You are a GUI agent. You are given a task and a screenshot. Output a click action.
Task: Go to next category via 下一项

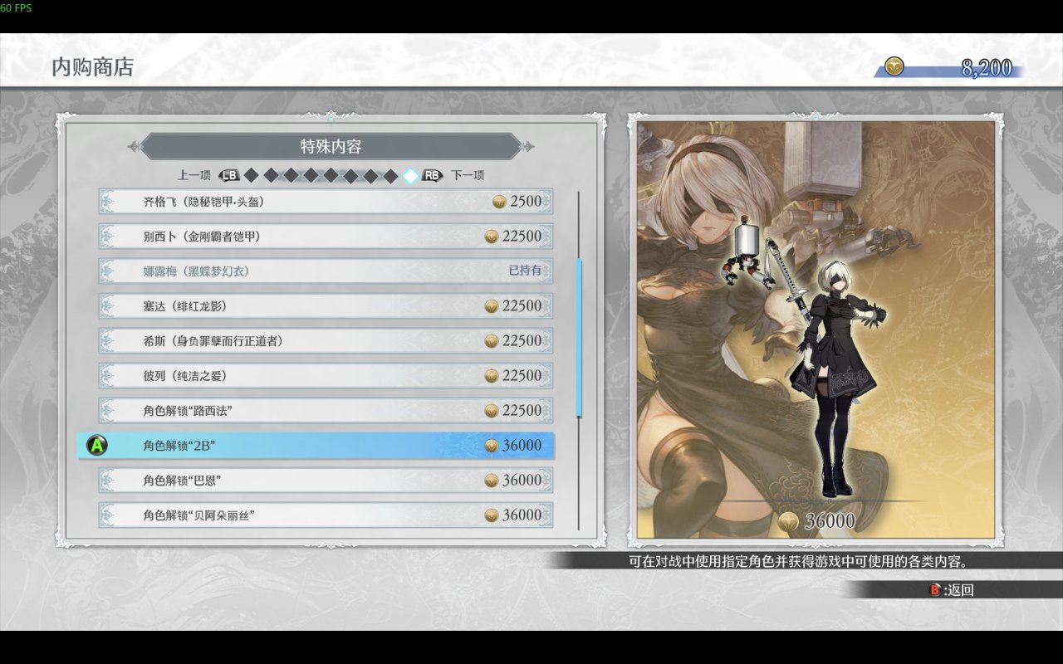(x=468, y=175)
